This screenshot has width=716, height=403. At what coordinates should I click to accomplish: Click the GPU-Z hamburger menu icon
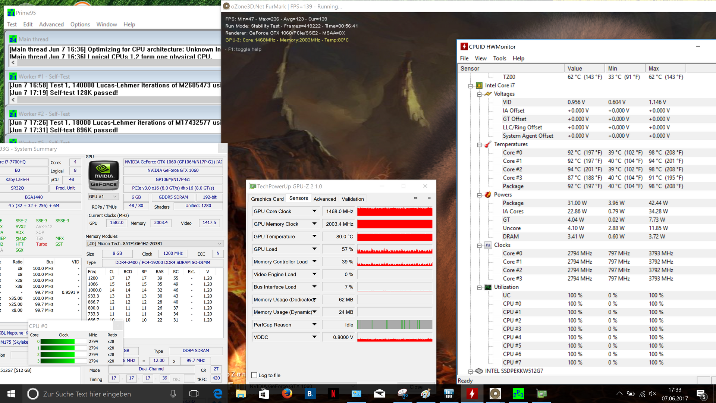tap(429, 198)
